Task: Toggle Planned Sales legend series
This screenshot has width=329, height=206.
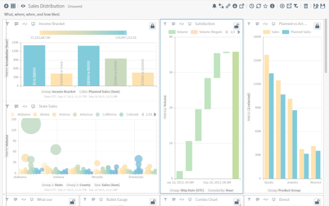Action: 296,32
